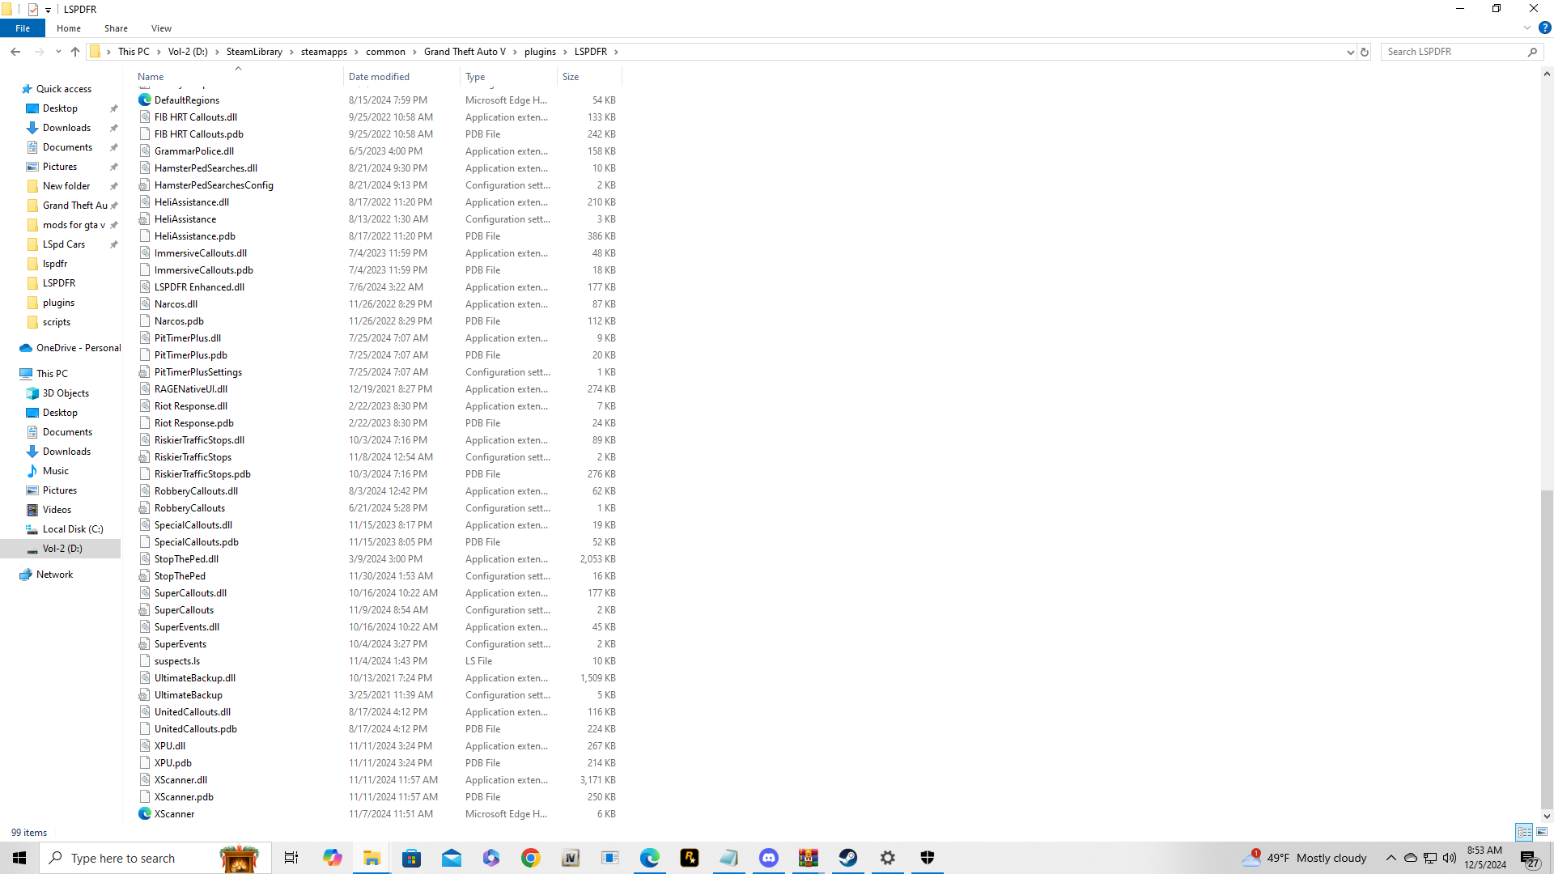Sort files by Date modified column

(379, 77)
